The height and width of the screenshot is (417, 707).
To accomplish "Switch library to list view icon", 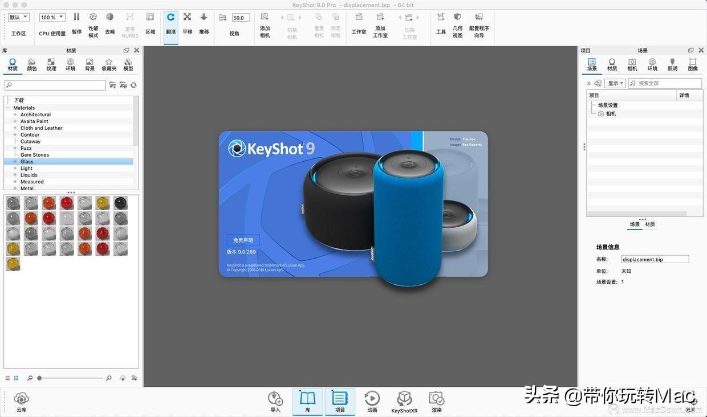I will (x=7, y=378).
